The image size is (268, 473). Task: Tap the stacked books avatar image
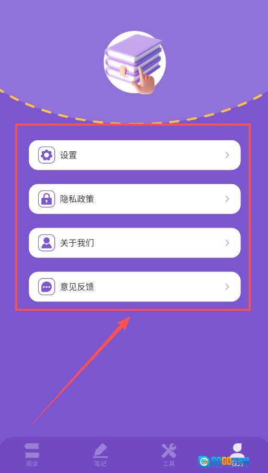point(134,62)
